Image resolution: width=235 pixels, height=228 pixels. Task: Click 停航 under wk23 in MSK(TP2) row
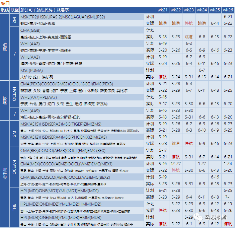[x=189, y=23]
